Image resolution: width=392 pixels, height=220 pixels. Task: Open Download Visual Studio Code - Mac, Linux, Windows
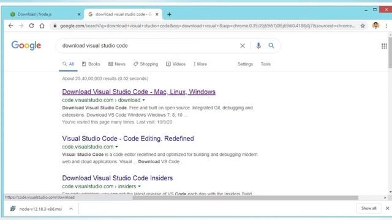tap(139, 92)
